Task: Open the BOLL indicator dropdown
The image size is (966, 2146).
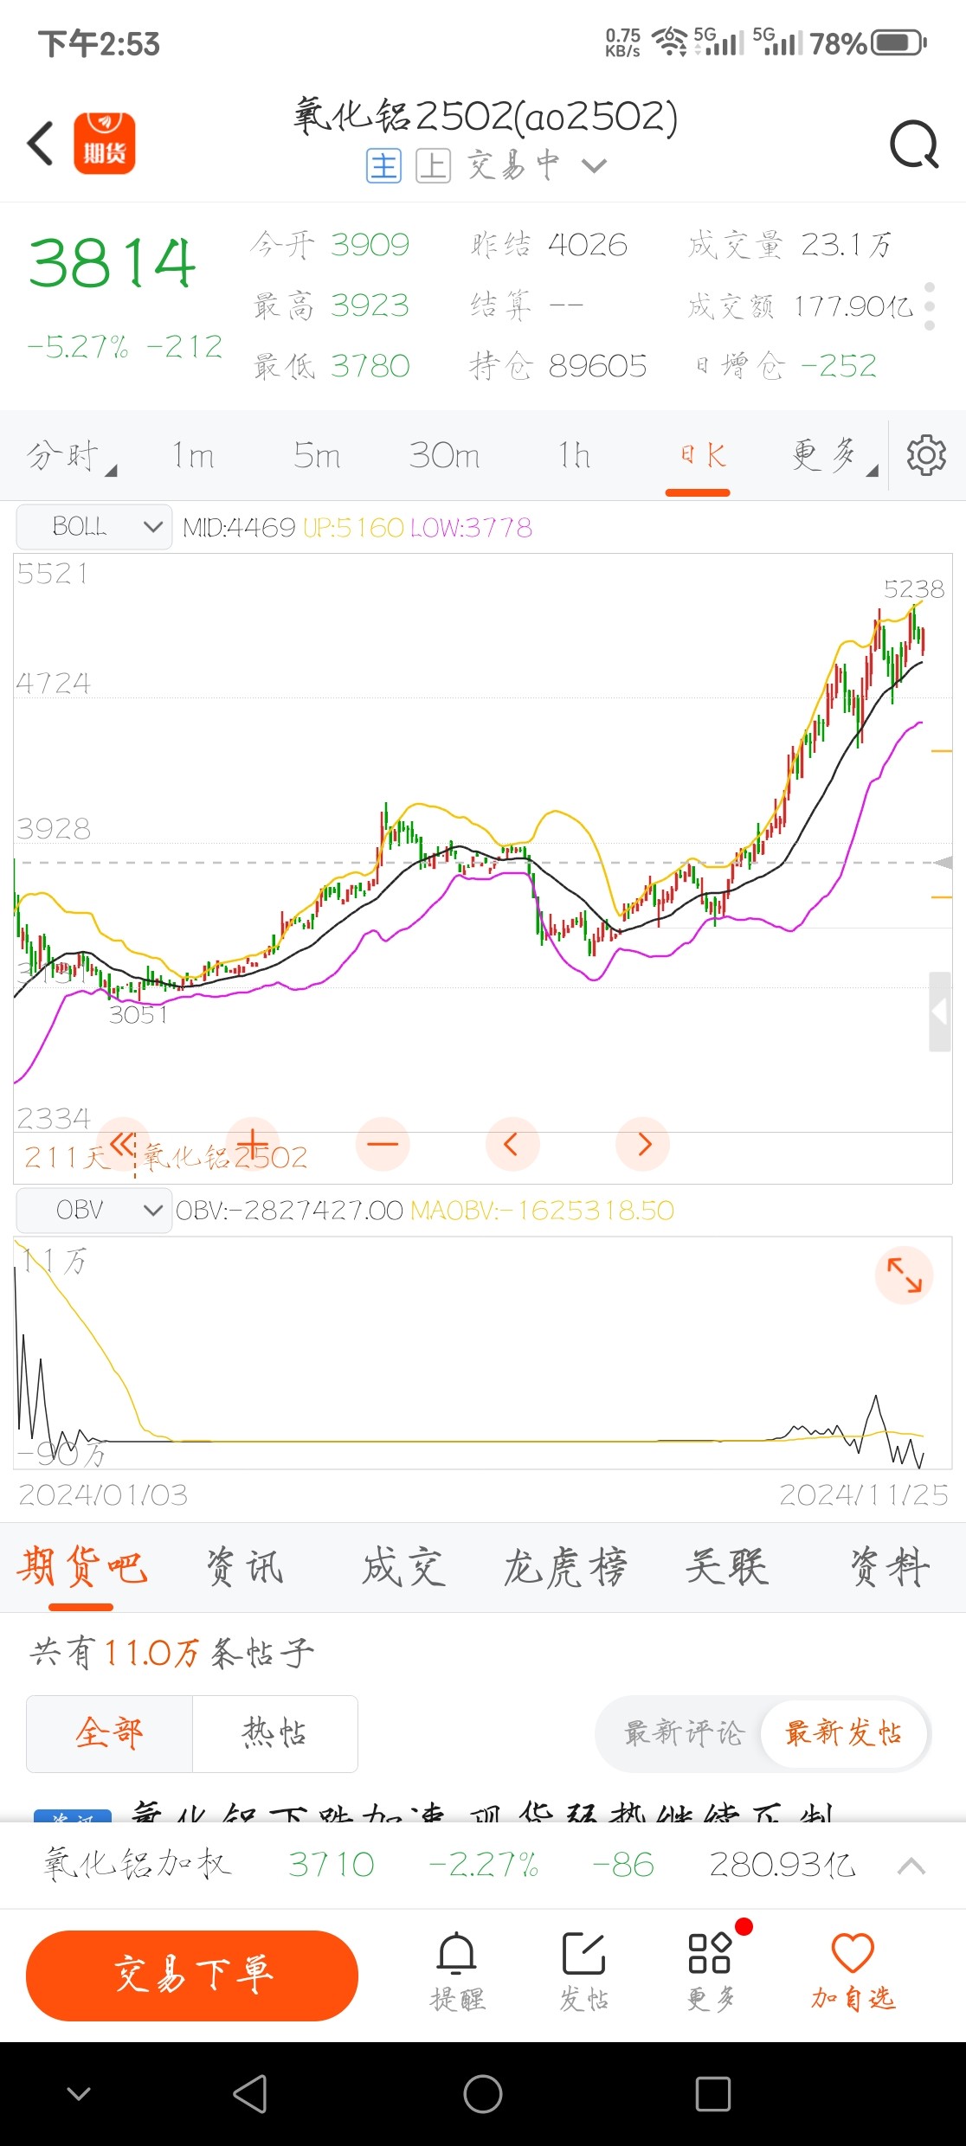Action: pos(93,526)
